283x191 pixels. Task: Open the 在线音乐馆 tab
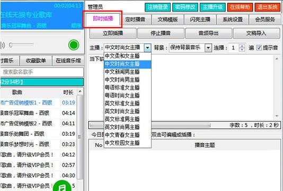click(68, 60)
